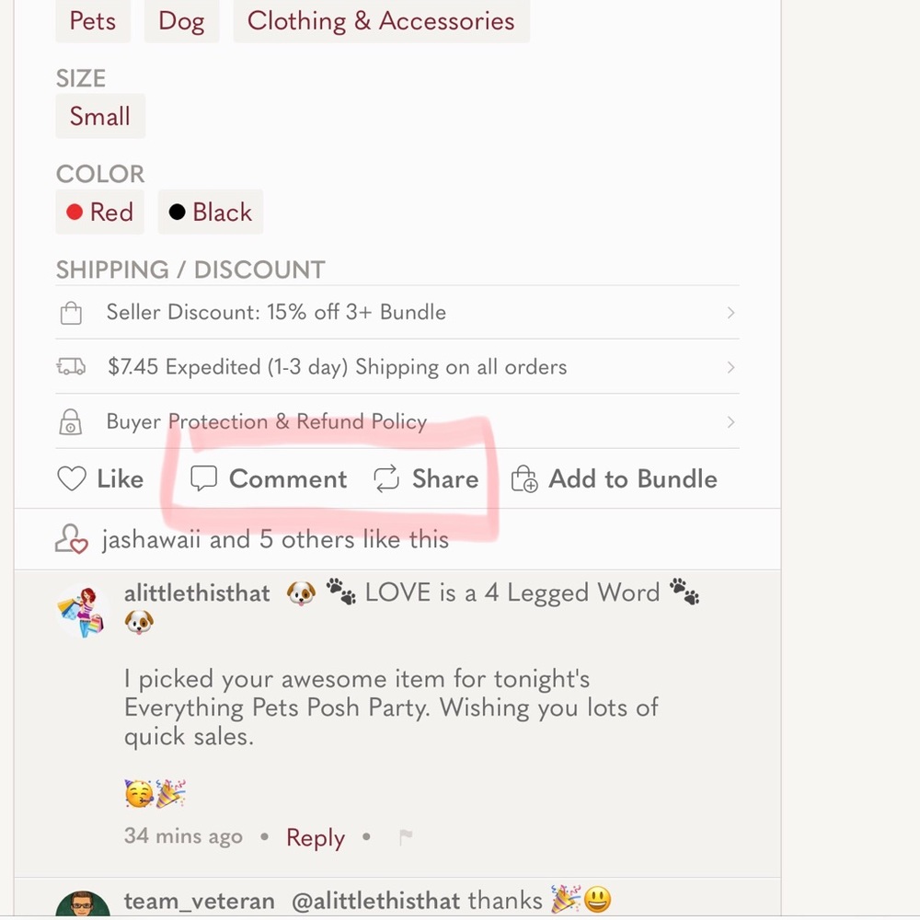Click the flag report icon on comment

point(406,836)
